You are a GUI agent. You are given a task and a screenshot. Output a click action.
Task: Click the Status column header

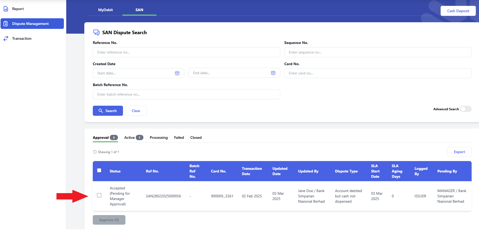(115, 171)
